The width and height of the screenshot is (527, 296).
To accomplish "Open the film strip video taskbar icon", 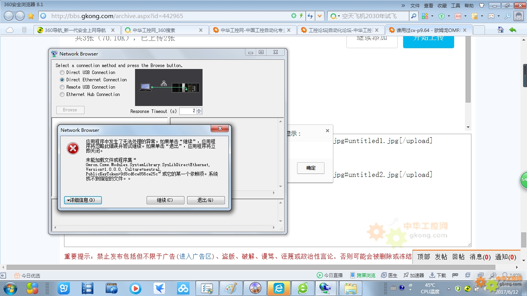I will tap(88, 288).
